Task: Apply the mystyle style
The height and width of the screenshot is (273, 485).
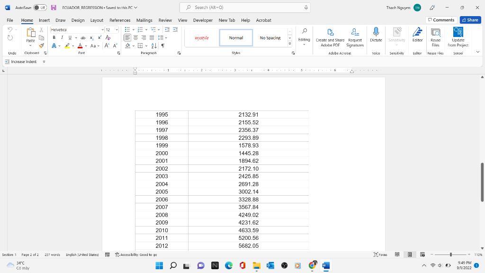Action: [202, 38]
